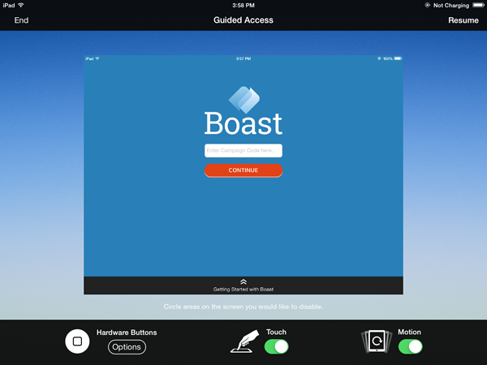Click the Wi-Fi icon inside the Boast preview
The width and height of the screenshot is (487, 365).
pyautogui.click(x=97, y=58)
